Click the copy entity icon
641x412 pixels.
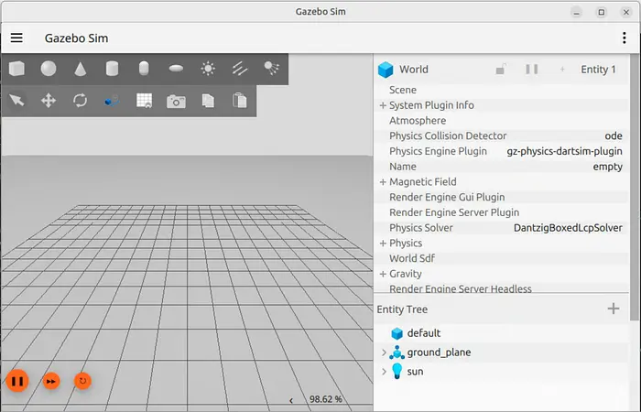pos(208,101)
